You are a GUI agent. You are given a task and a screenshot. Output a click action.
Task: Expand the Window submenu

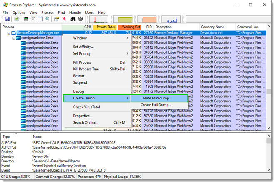pyautogui.click(x=97, y=38)
